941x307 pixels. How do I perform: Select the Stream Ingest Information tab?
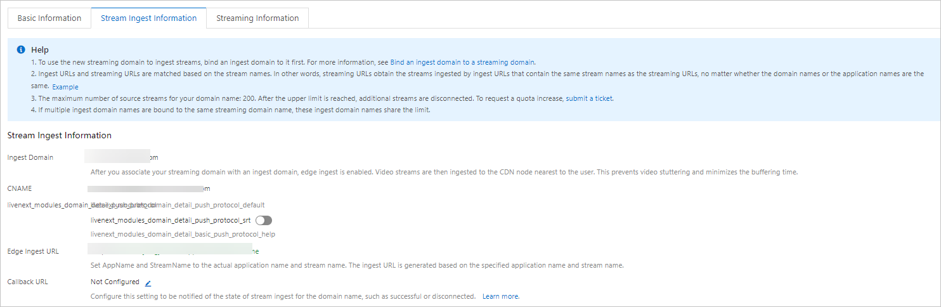click(x=149, y=18)
